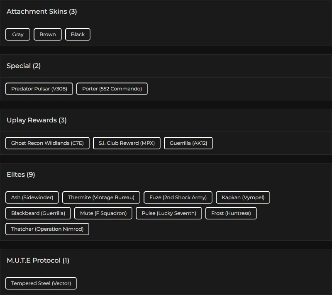Select Tempered Steel (Vector) skin

[x=41, y=283]
